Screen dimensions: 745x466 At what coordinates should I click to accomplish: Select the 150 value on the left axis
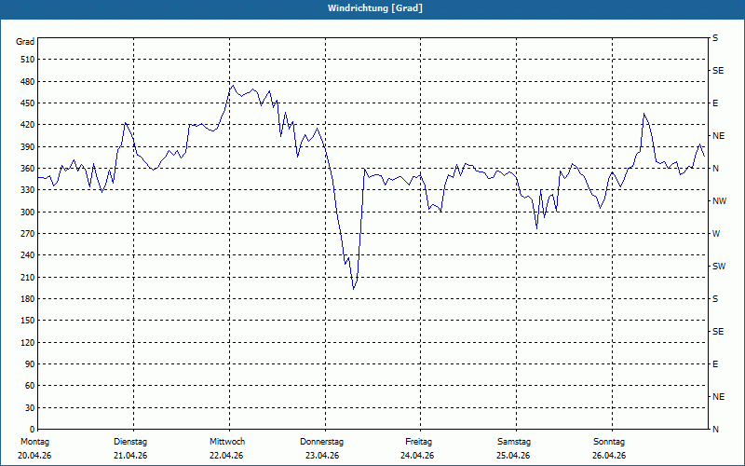[28, 321]
